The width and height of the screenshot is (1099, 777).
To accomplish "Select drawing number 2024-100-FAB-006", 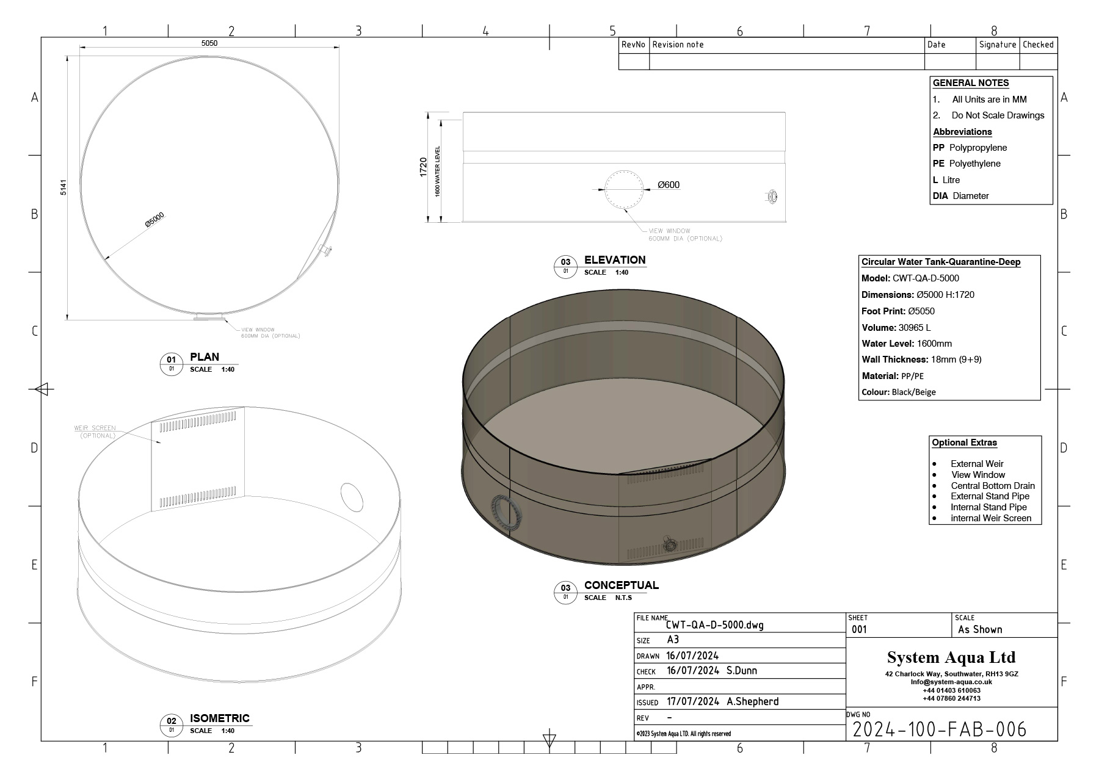I will point(939,729).
